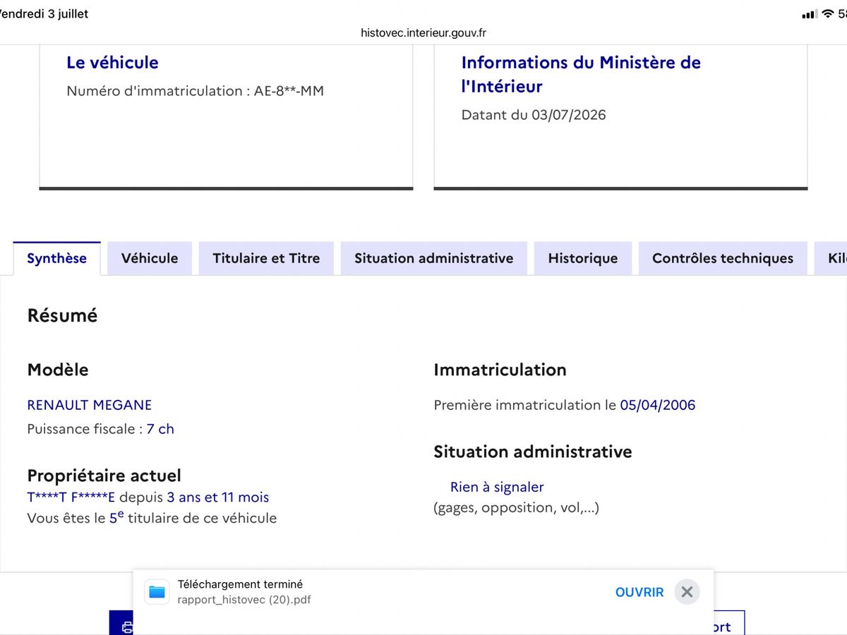Switch to Contrôles techniques tab
The height and width of the screenshot is (635, 847).
pos(723,258)
